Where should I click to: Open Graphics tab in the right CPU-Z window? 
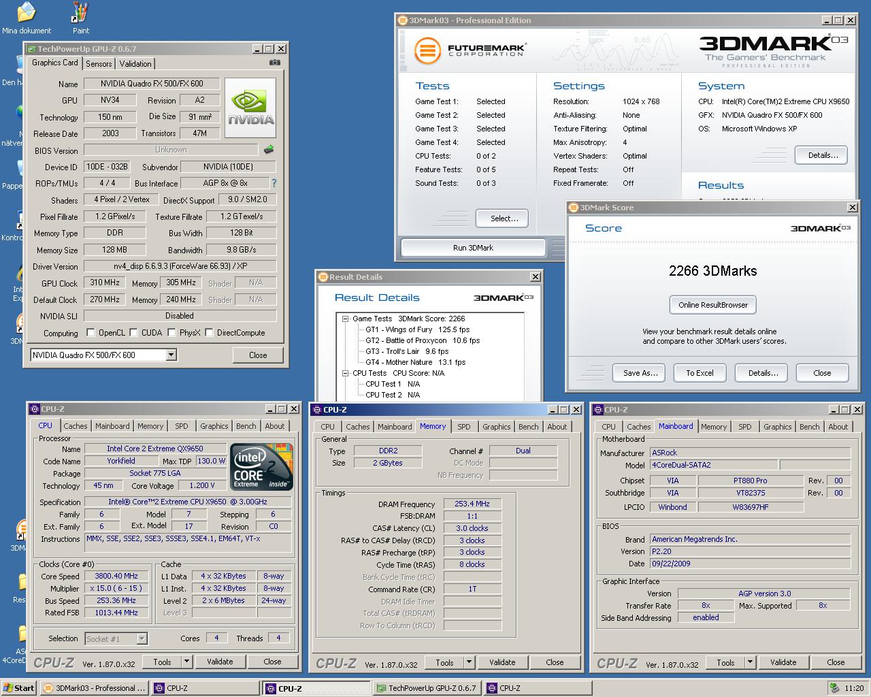point(777,427)
